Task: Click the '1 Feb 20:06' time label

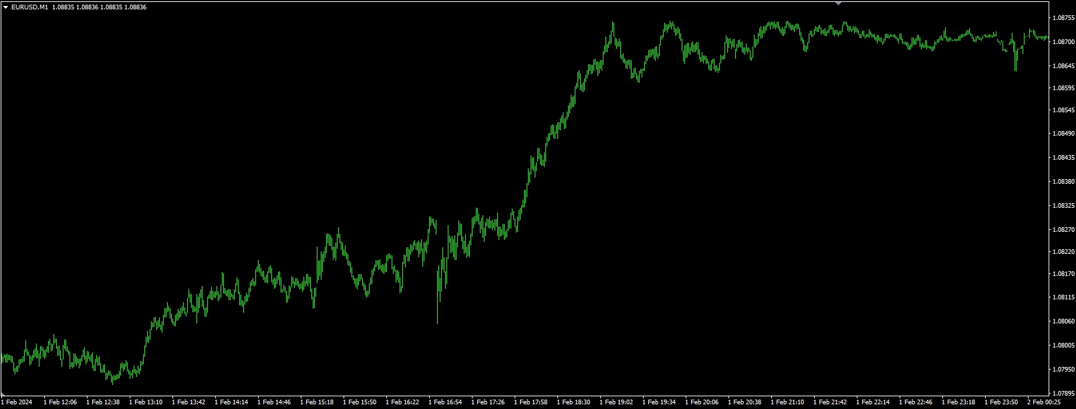Action: [702, 403]
